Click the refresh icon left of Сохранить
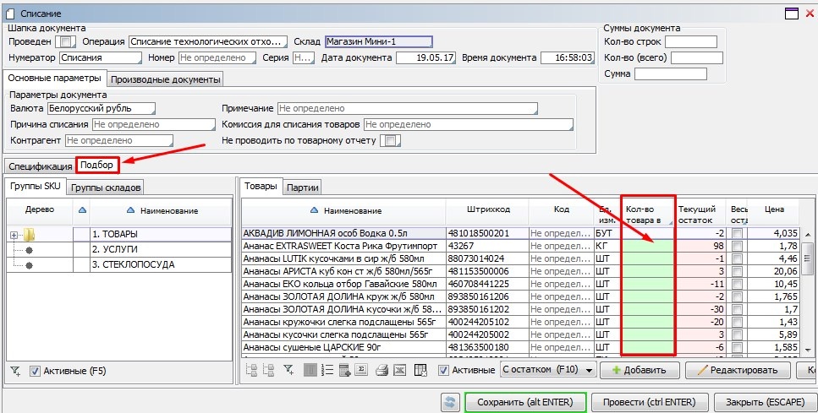The width and height of the screenshot is (818, 413). point(451,402)
